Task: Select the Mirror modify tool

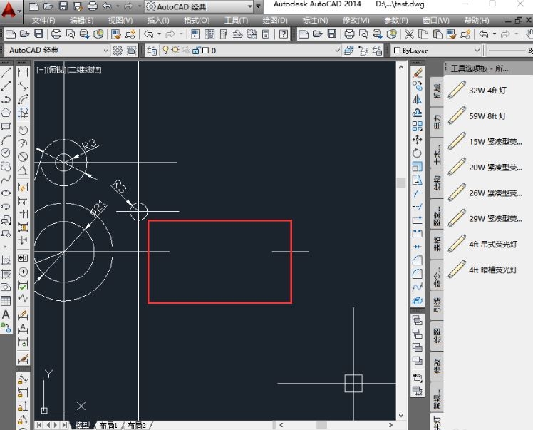Action: click(418, 99)
